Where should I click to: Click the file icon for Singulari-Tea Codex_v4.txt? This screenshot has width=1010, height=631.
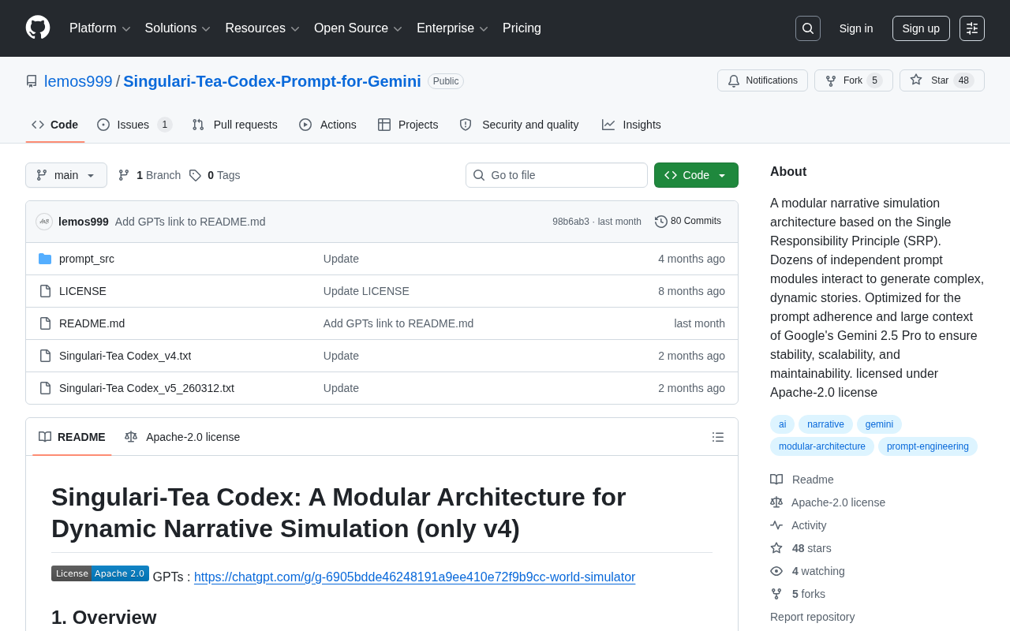tap(45, 356)
